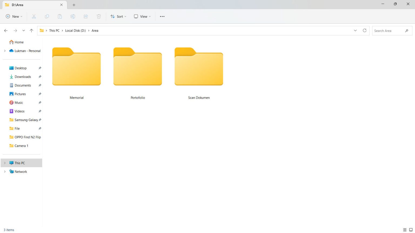415x233 pixels.
Task: Click the Copy icon
Action: click(47, 16)
